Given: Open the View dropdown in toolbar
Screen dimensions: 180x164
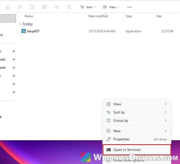Looking at the screenshot, I should (x=111, y=7).
